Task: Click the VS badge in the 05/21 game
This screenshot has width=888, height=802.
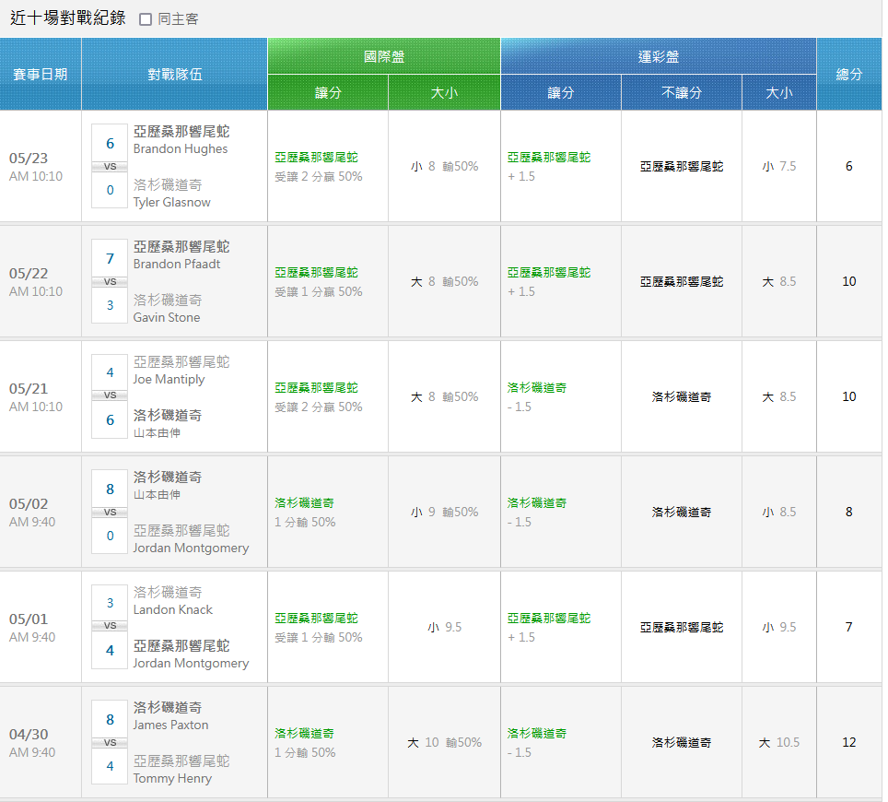Action: pos(110,395)
